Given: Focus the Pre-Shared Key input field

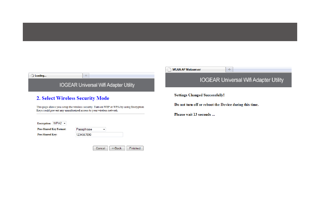Looking at the screenshot, I should point(99,135).
